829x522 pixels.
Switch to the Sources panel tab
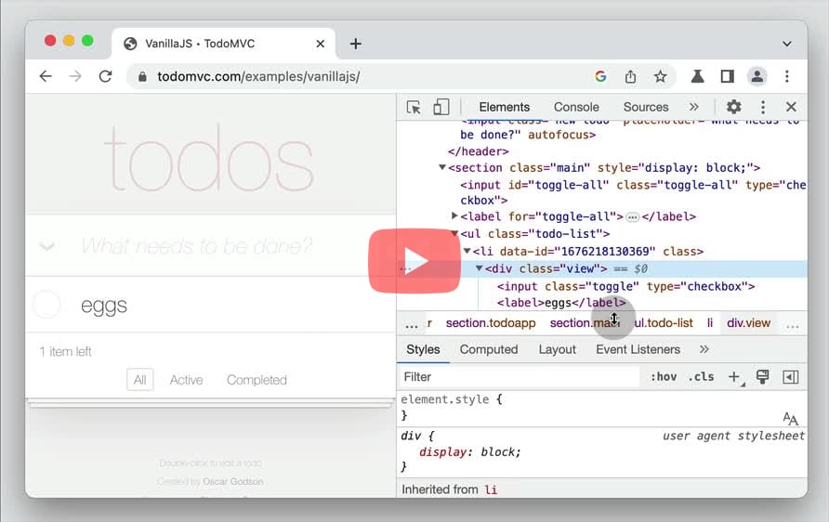point(646,107)
